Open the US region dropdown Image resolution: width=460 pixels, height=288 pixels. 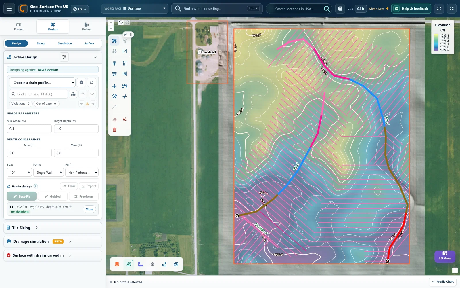[80, 9]
